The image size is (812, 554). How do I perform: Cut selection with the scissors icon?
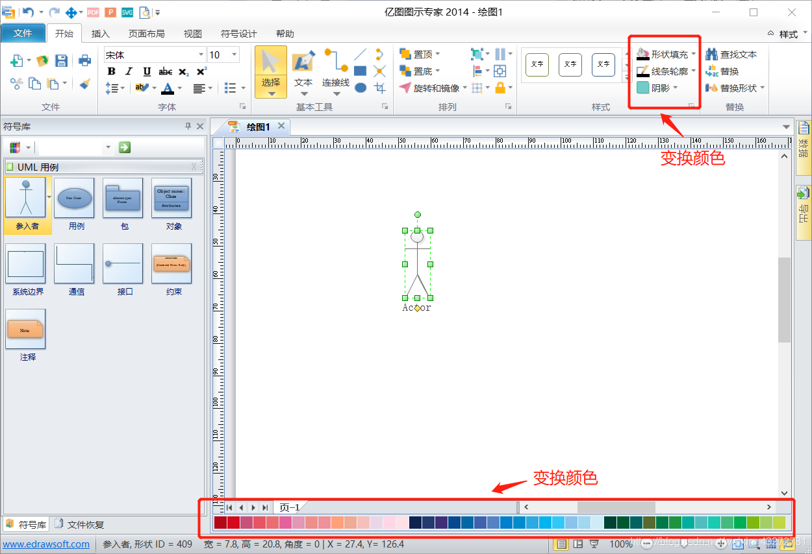click(x=17, y=83)
